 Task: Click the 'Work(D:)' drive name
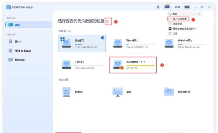tap(132, 40)
